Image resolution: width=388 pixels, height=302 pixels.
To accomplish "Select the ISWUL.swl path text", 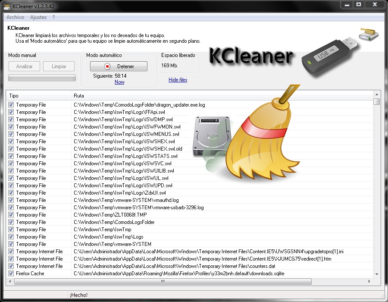I will 121,178.
